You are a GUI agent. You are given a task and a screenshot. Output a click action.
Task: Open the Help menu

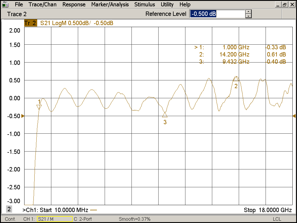185,4
